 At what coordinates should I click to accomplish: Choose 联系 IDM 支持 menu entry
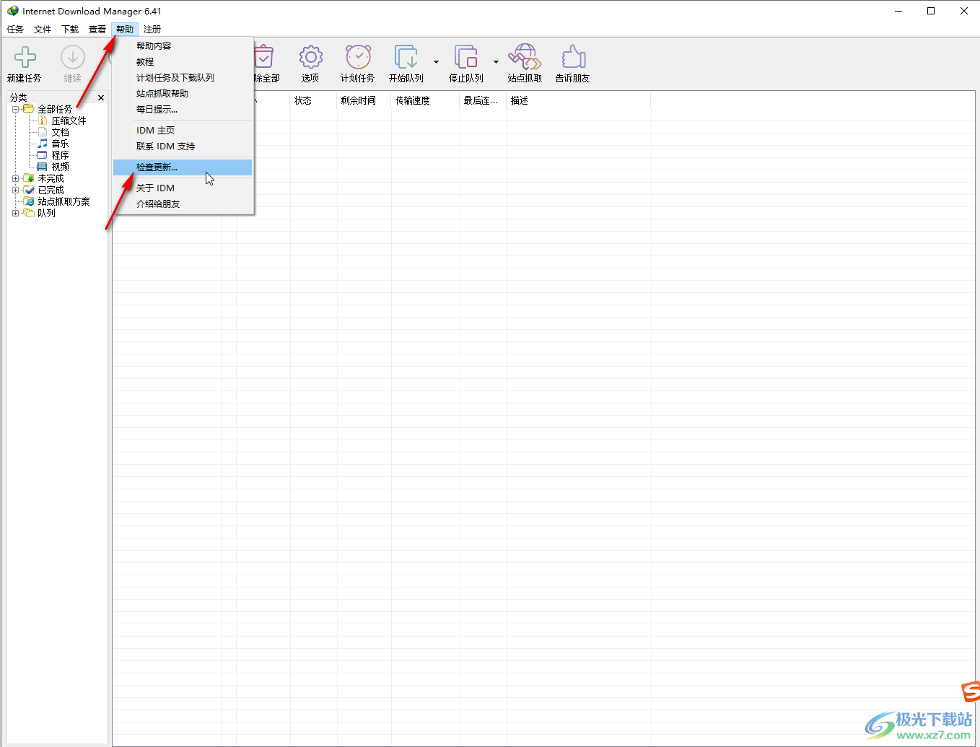click(x=183, y=146)
